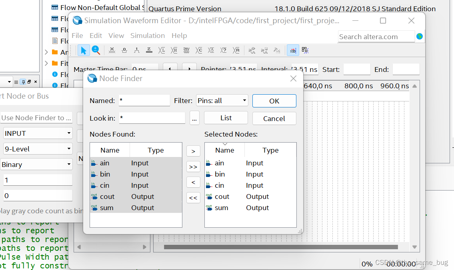Click the Named input field

(x=144, y=101)
